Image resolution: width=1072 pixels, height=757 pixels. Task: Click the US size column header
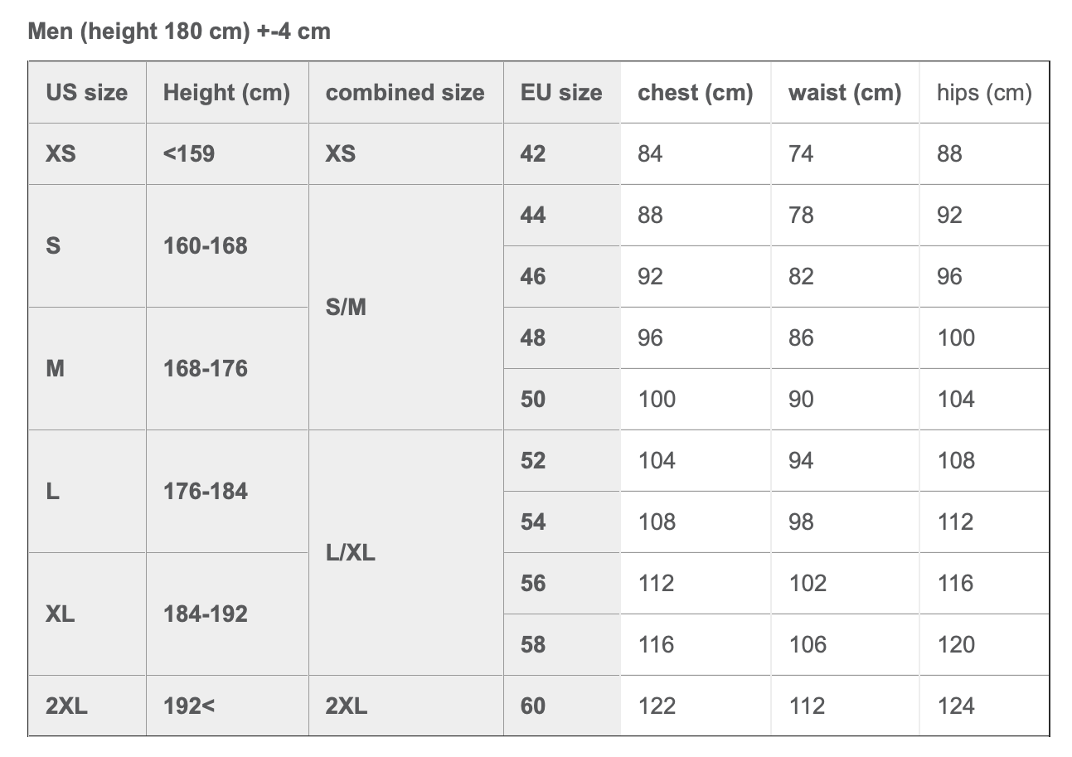coord(87,93)
